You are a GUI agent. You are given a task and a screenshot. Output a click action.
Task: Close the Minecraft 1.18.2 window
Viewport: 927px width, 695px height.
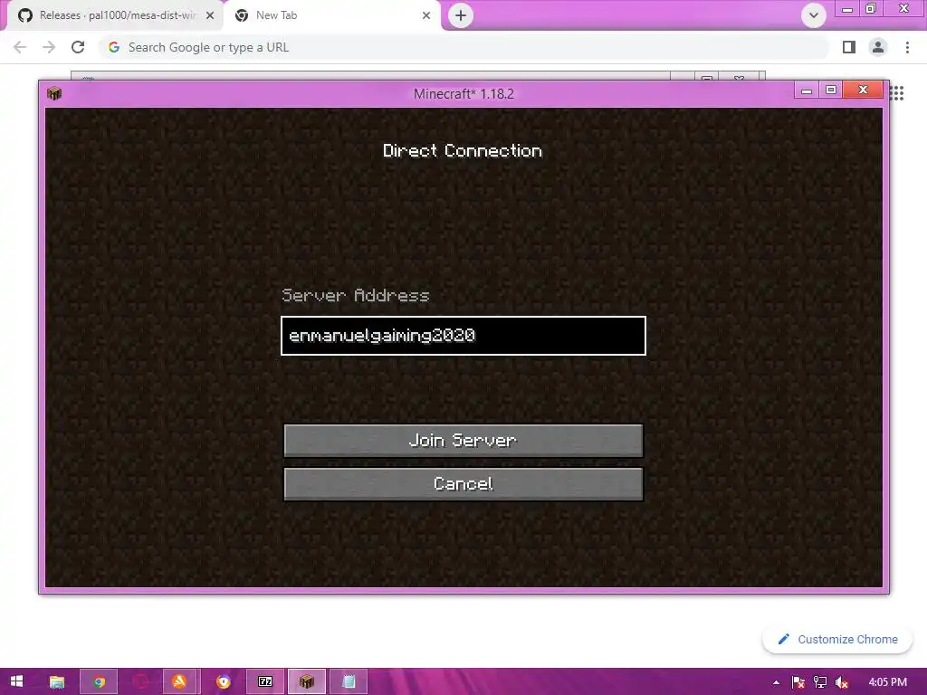(x=863, y=90)
